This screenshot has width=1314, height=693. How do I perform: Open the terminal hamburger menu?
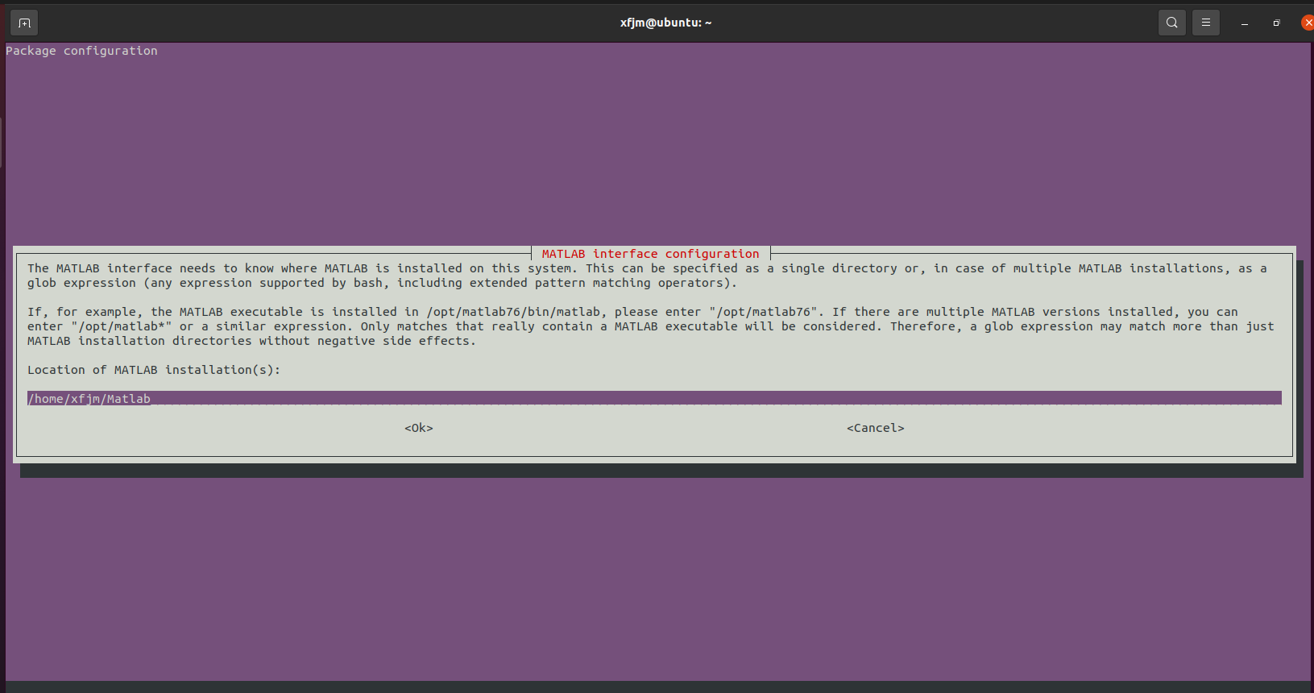pyautogui.click(x=1206, y=23)
